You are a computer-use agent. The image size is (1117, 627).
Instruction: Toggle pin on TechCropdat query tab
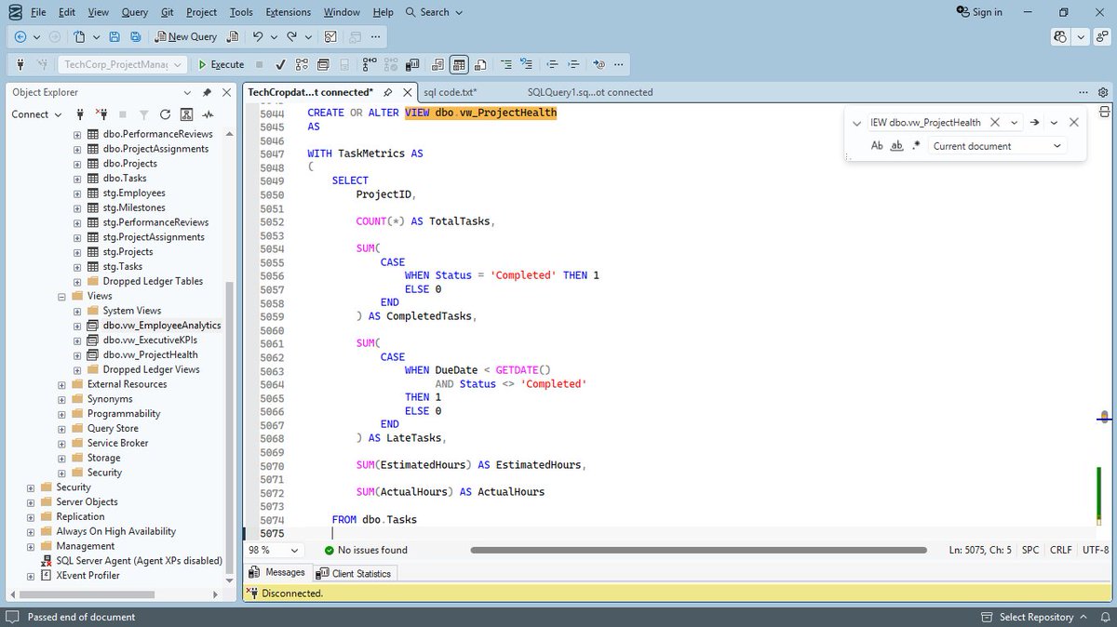387,92
